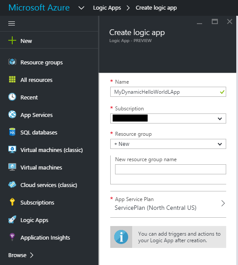
Task: Click the All resources grid icon
Action: pos(12,79)
